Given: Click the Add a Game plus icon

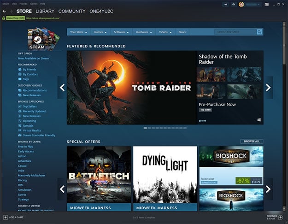Looking at the screenshot, I should pyautogui.click(x=6, y=218).
